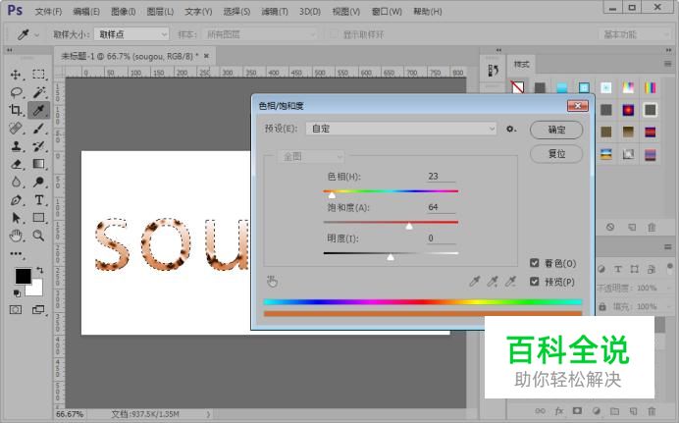Open the 文件 File menu
The height and width of the screenshot is (423, 679).
[48, 11]
